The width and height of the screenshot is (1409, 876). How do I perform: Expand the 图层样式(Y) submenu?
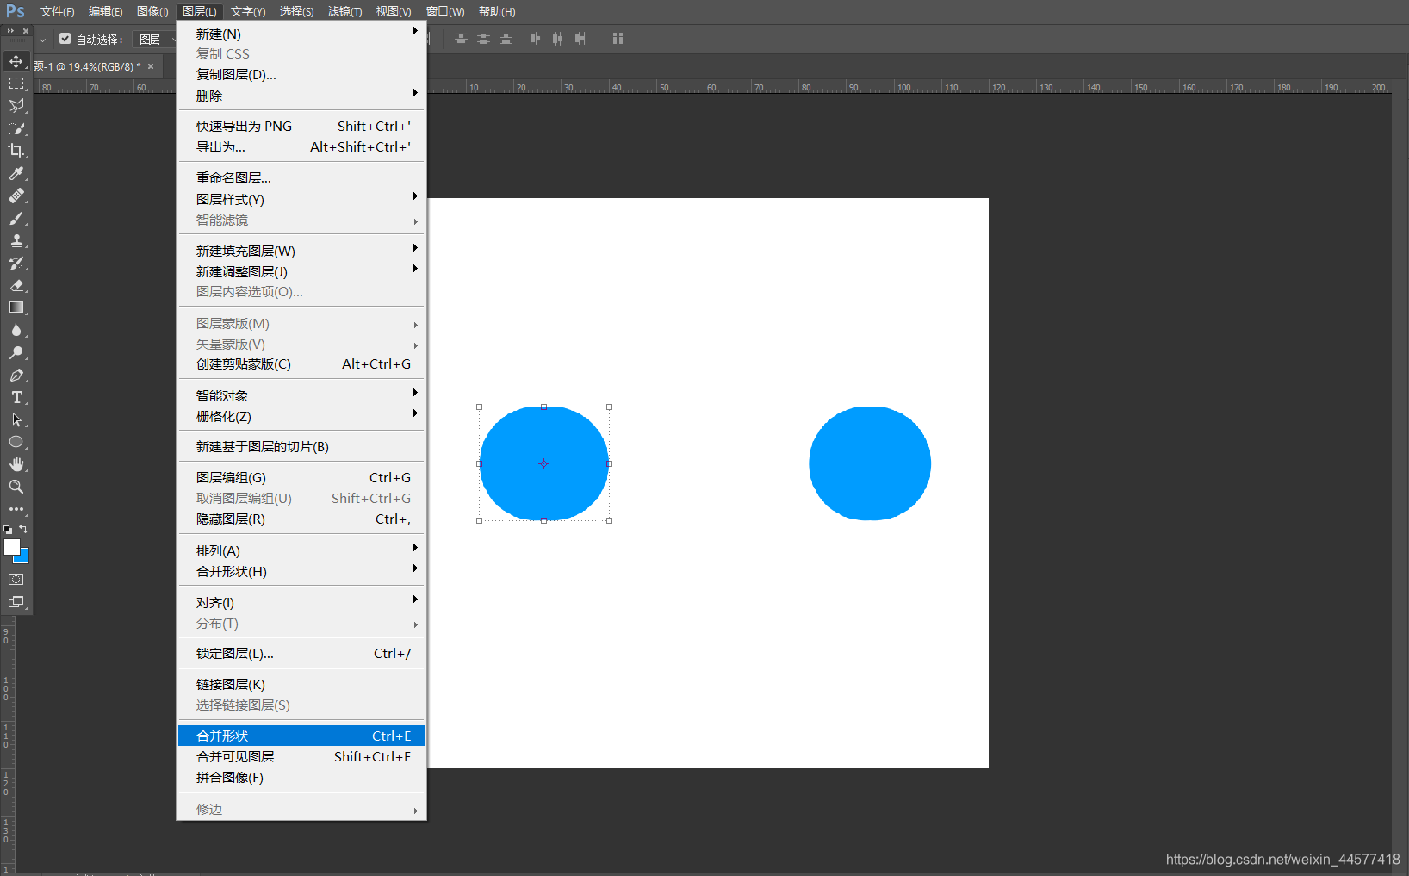(x=301, y=199)
